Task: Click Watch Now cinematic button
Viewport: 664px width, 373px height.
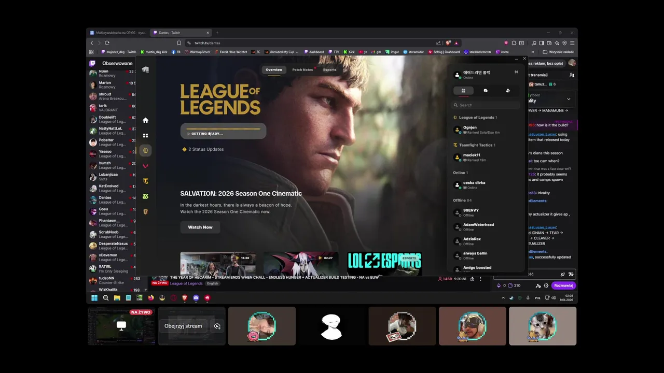Action: click(x=200, y=227)
